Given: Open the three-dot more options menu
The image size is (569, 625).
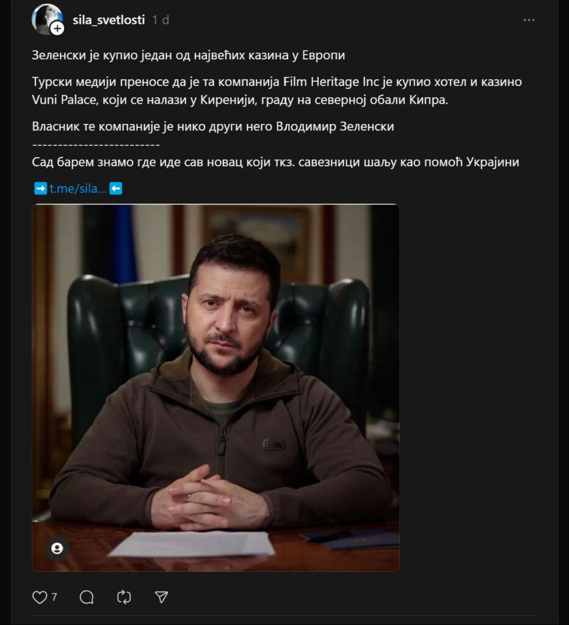Looking at the screenshot, I should point(529,20).
